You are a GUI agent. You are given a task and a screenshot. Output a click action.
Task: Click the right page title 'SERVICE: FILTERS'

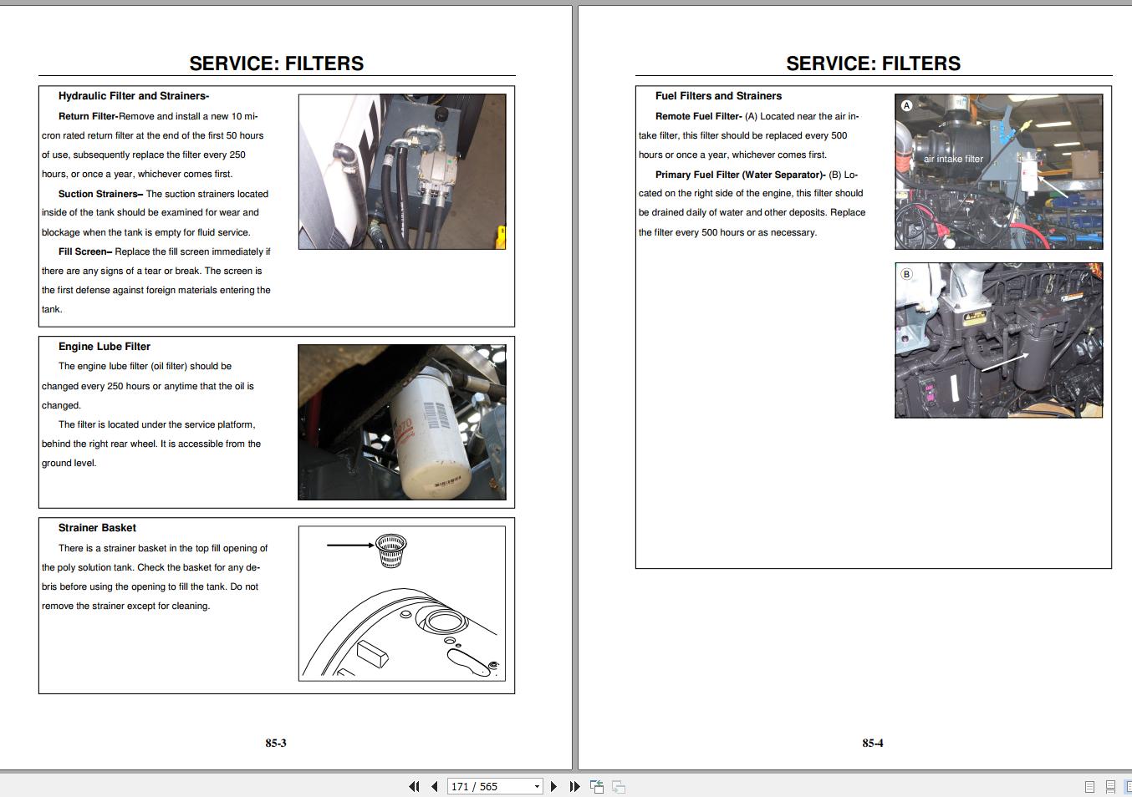(874, 63)
